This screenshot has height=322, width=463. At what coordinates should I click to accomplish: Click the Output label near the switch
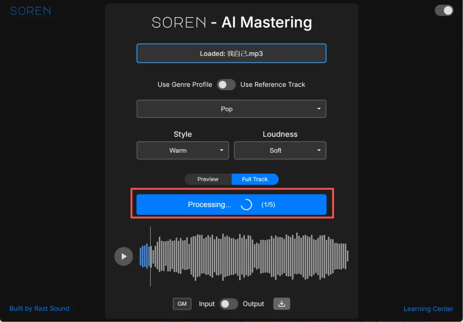pyautogui.click(x=253, y=304)
